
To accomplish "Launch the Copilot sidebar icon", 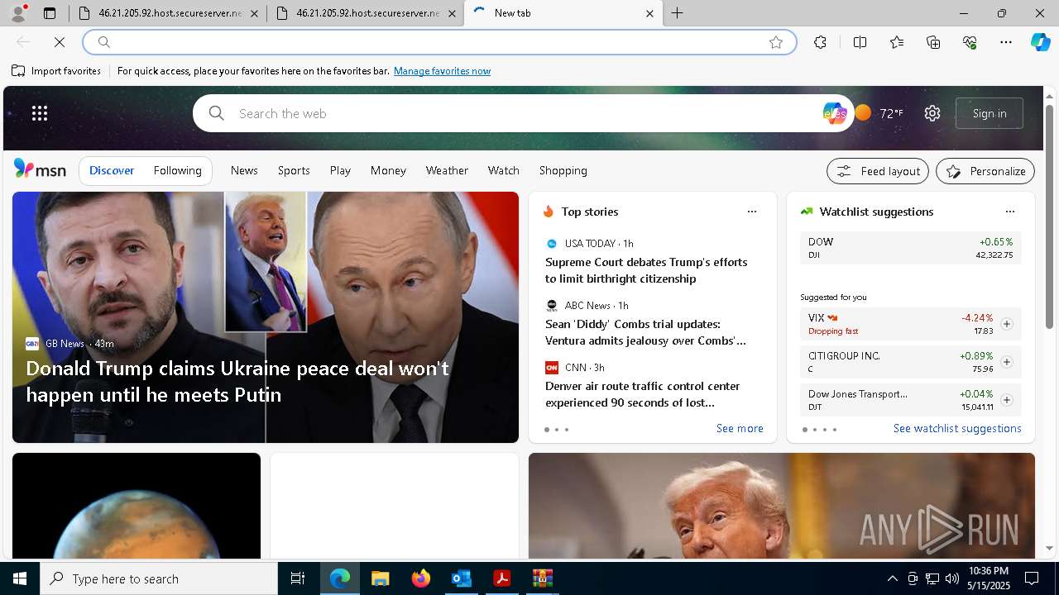I will [x=1040, y=42].
